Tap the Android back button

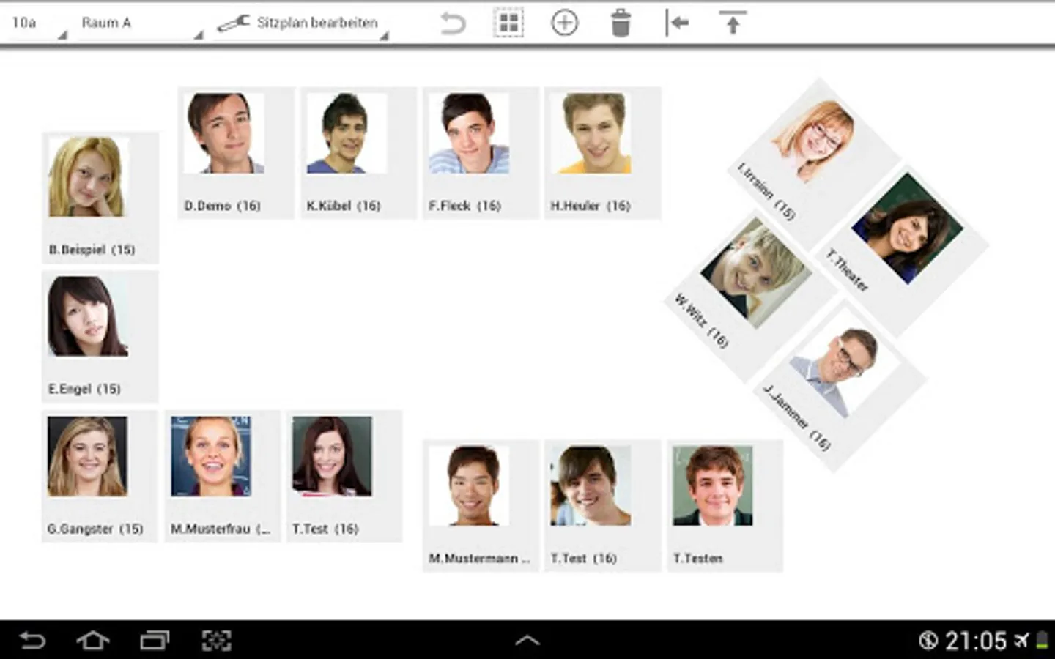coord(32,641)
